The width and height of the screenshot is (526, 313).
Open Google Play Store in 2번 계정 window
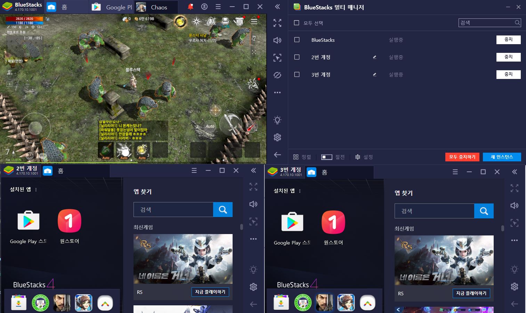pos(29,221)
